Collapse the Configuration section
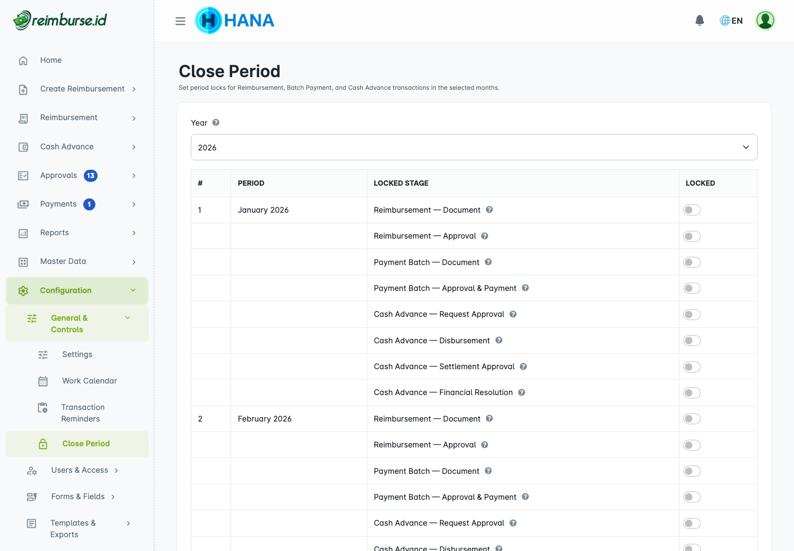Screen dimensions: 794x551 pyautogui.click(x=77, y=290)
